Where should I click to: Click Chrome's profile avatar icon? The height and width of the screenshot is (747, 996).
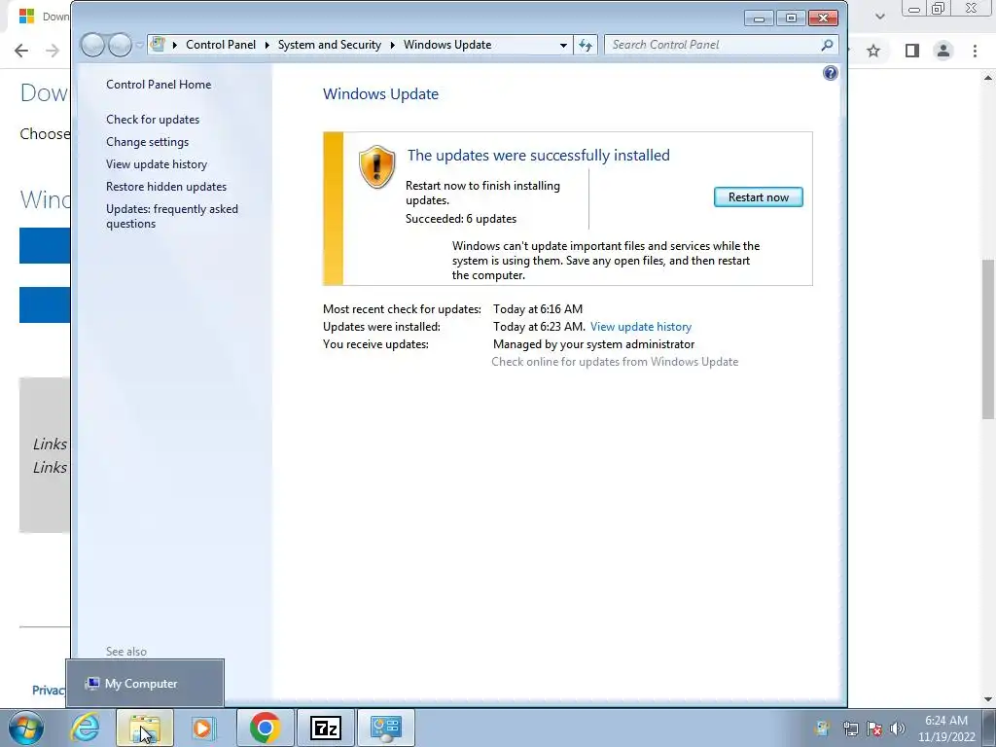pos(943,51)
